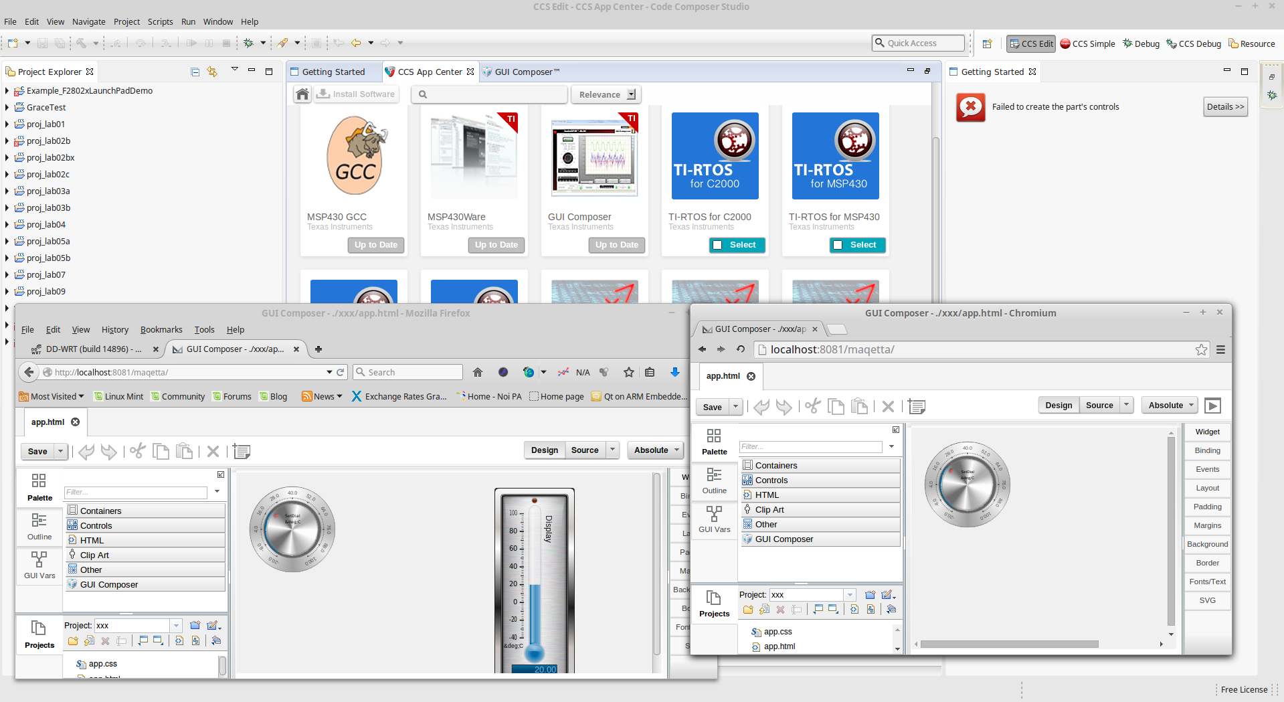Click the New icon in the CCS toolbar
The height and width of the screenshot is (702, 1284).
coord(13,43)
